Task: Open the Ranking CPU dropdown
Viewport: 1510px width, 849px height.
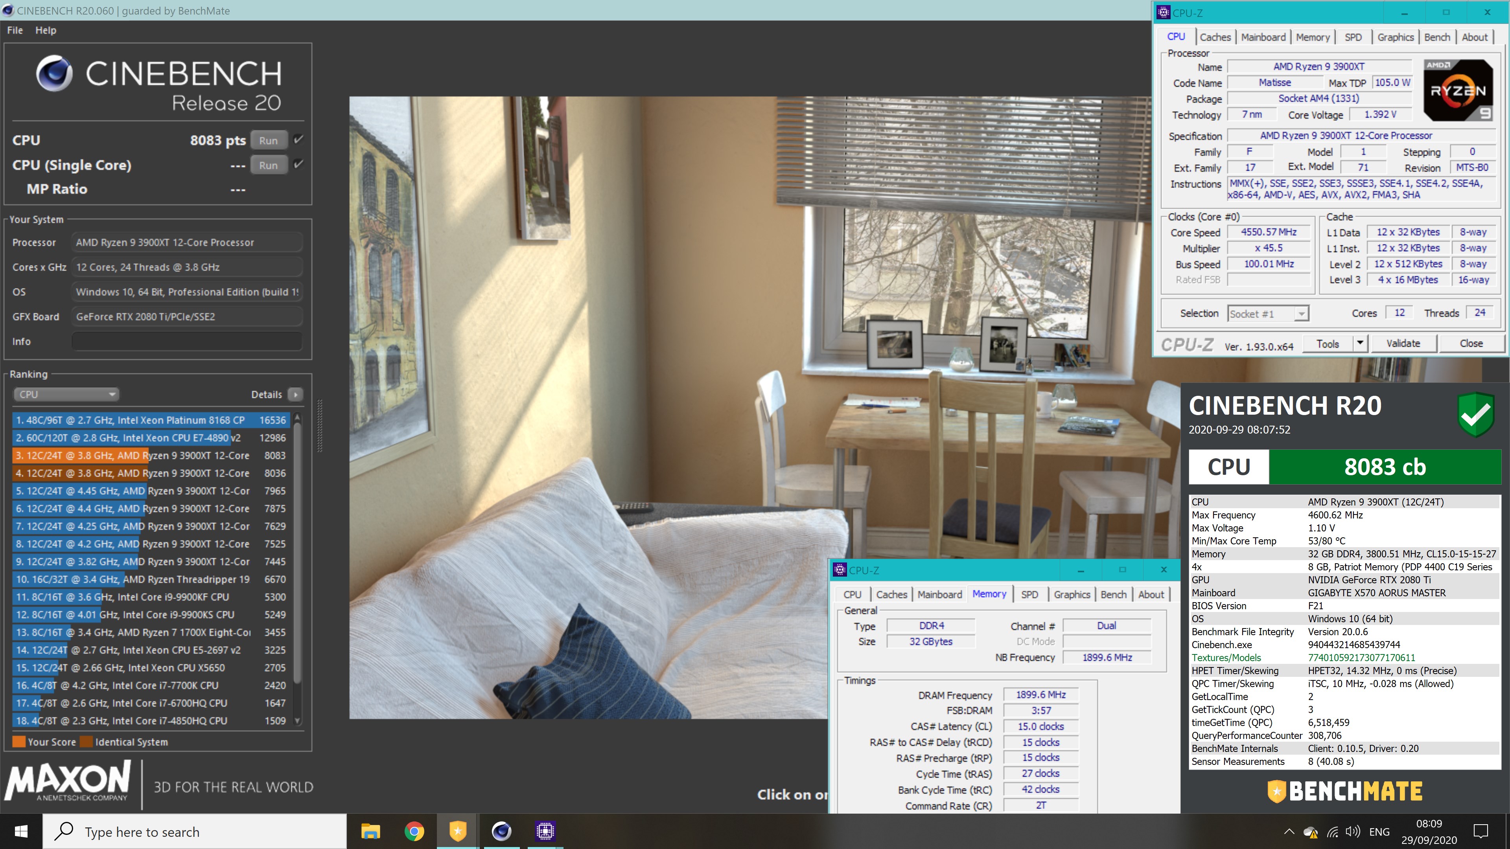Action: [66, 394]
